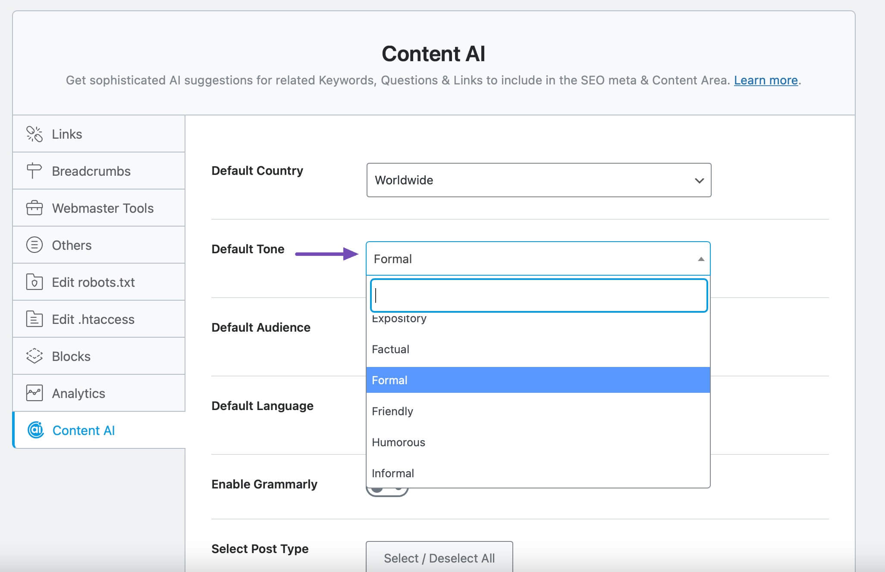
Task: Go to Edit .htaccess tab
Action: click(x=99, y=319)
